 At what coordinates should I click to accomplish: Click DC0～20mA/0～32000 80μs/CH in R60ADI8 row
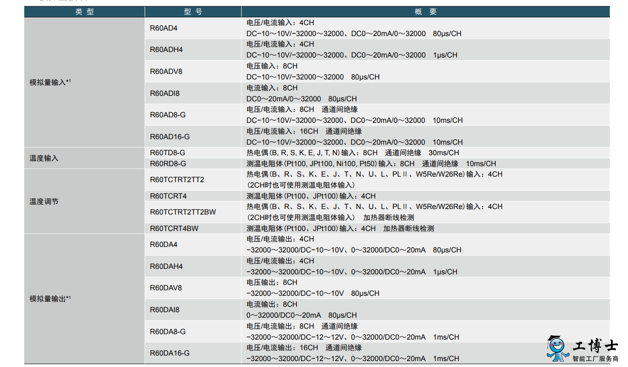tap(301, 99)
